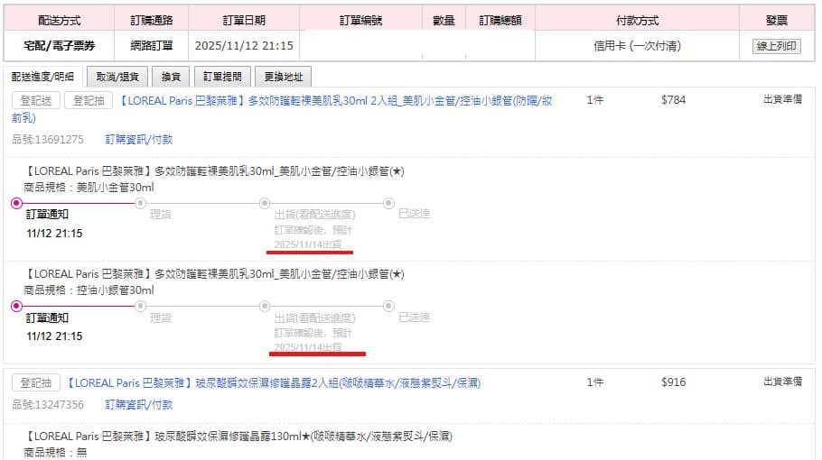This screenshot has width=822, height=460.
Task: Click 出貨準備 status for $916 item
Action: 782,382
